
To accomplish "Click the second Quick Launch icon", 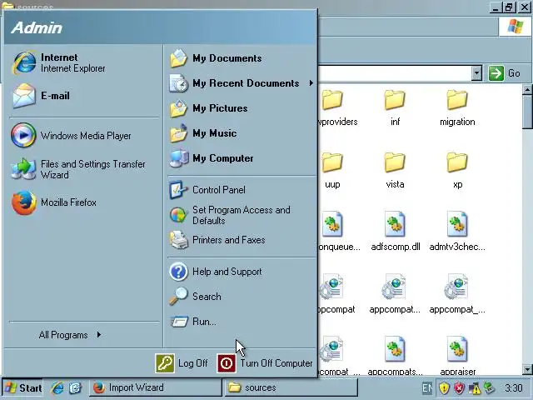I will pos(75,387).
